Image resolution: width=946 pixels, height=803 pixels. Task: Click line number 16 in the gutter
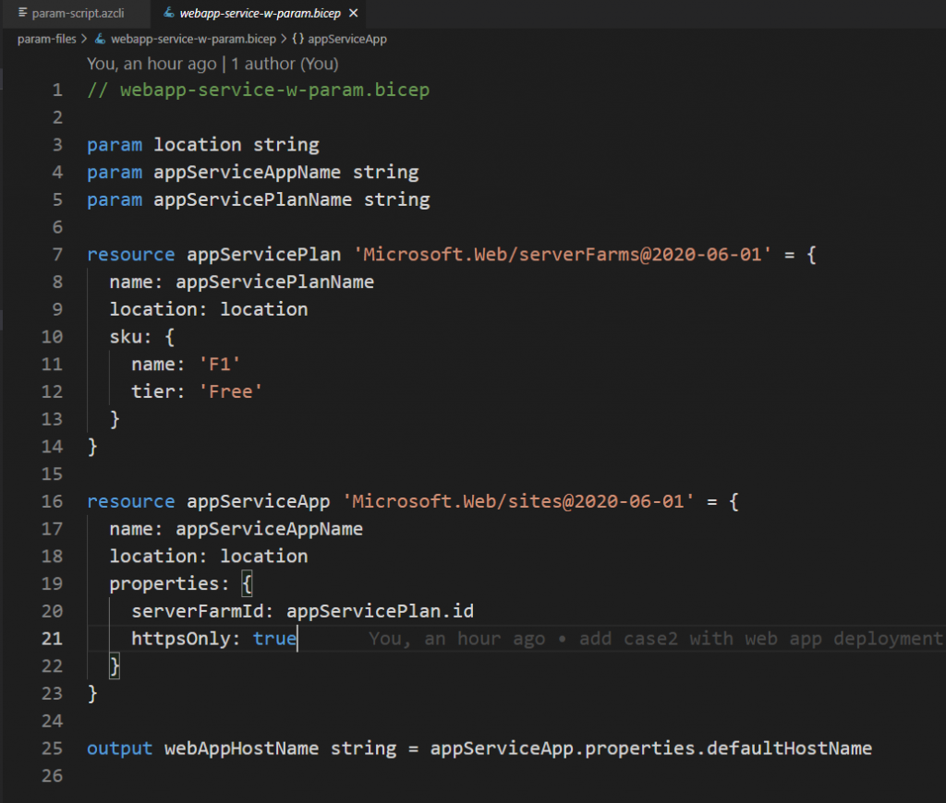tap(53, 501)
